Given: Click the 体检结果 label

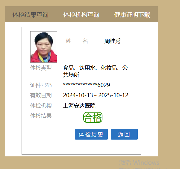Looking at the screenshot, I should tap(41, 116).
